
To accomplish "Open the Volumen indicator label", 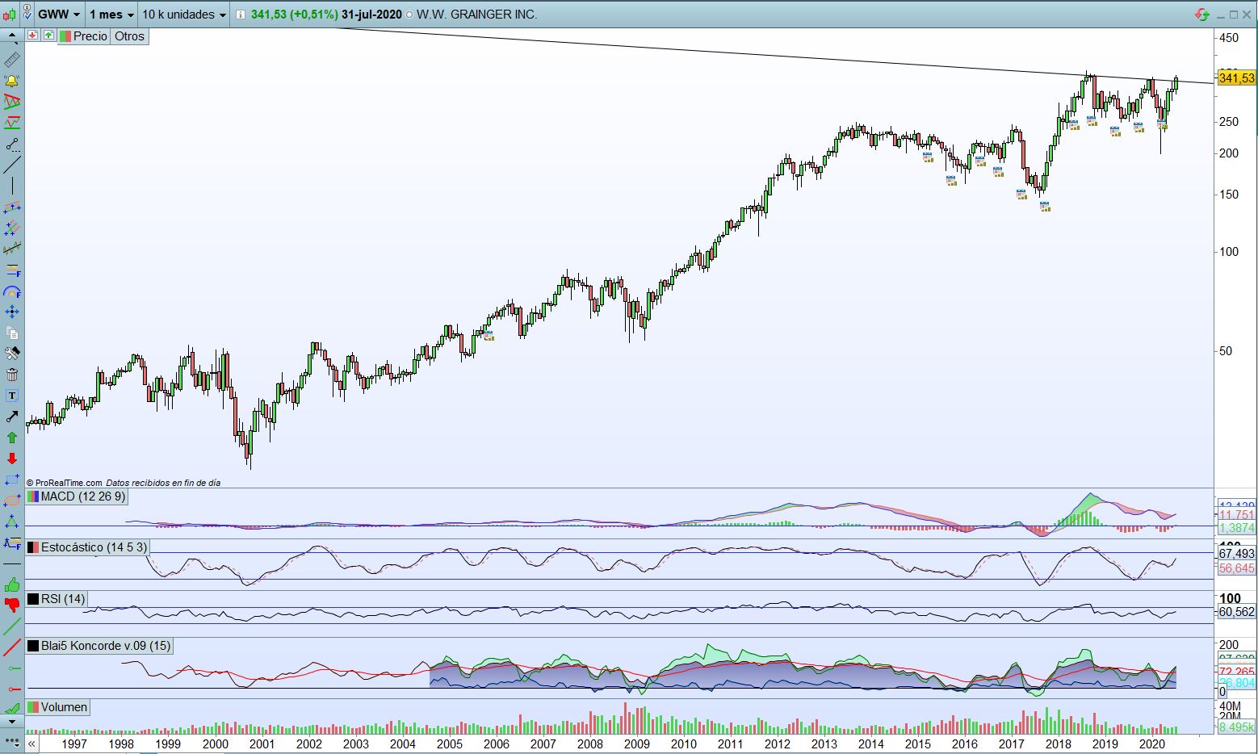I will (57, 707).
